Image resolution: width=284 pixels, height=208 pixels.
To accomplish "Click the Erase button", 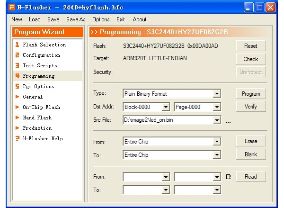I will (251, 141).
